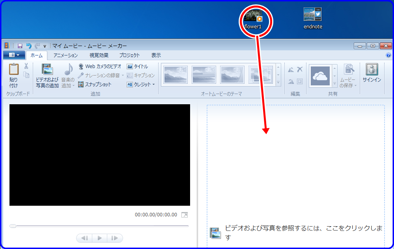Open the ムービーの保存 dropdown arrow
The image size is (394, 249).
[356, 86]
